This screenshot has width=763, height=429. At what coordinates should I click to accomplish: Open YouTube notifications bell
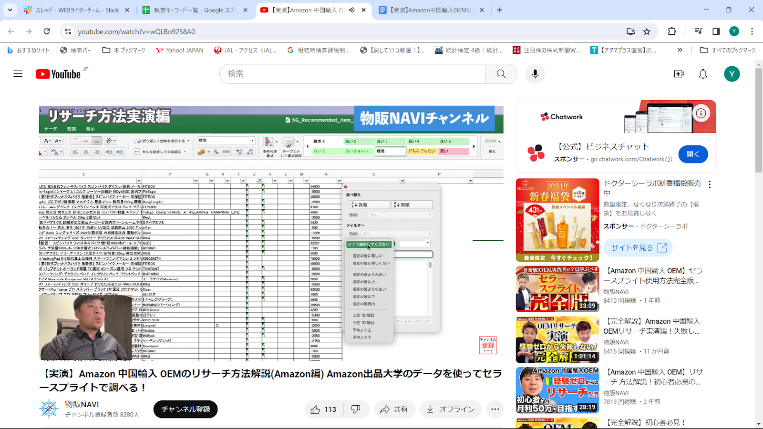pos(703,74)
